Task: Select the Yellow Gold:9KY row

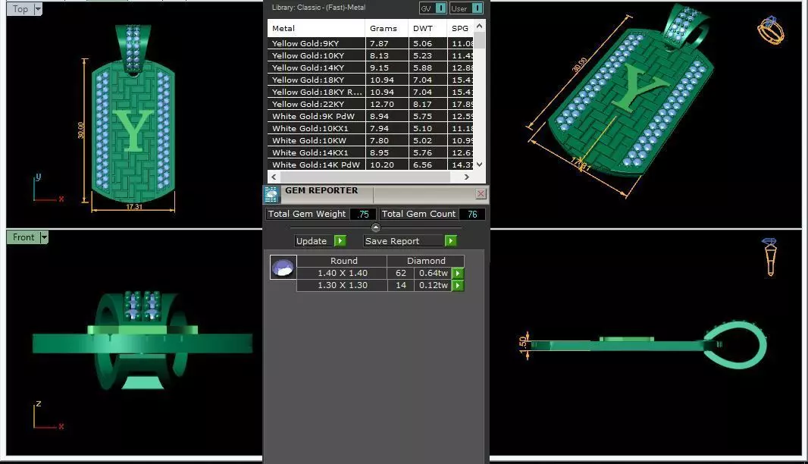Action: 370,43
